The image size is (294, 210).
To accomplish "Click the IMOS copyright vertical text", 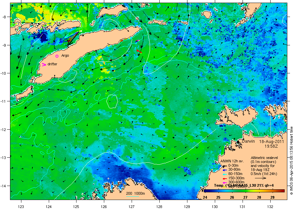I will coord(291,161).
